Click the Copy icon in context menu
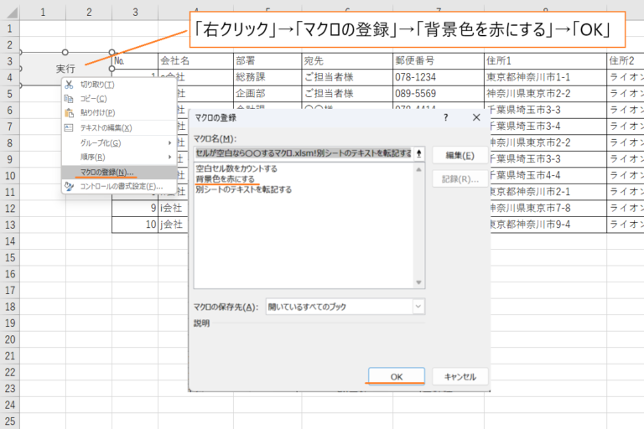 click(69, 99)
